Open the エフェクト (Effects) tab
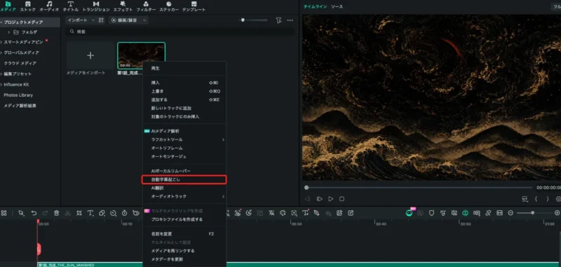 (123, 6)
